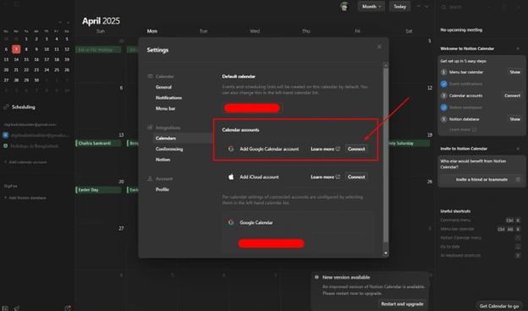Open the Eid ul-Fitr Holiday event on Sunday
Image resolution: width=528 pixels, height=311 pixels.
pos(98,50)
